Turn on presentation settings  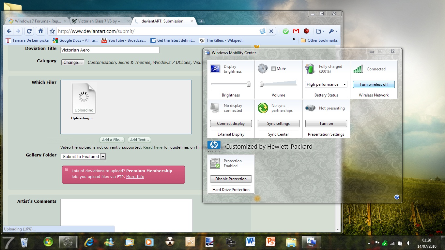point(326,124)
